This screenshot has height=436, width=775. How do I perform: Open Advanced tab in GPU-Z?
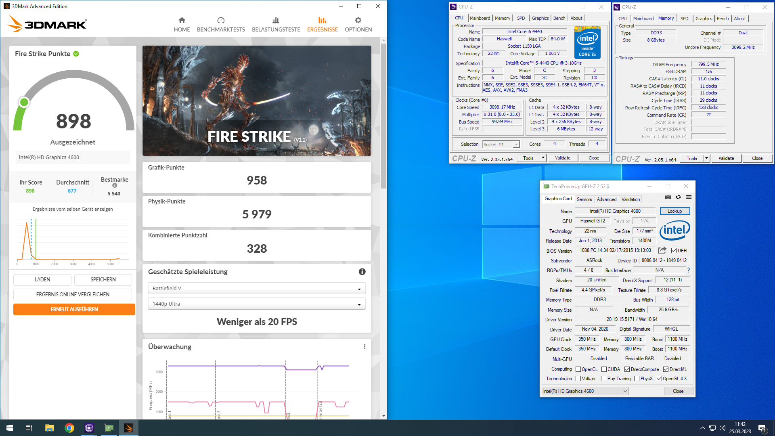[x=606, y=199]
